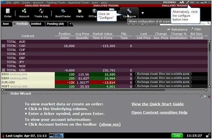Click the AA font size icon
Image resolution: width=212 pixels, height=139 pixels.
pos(182,2)
